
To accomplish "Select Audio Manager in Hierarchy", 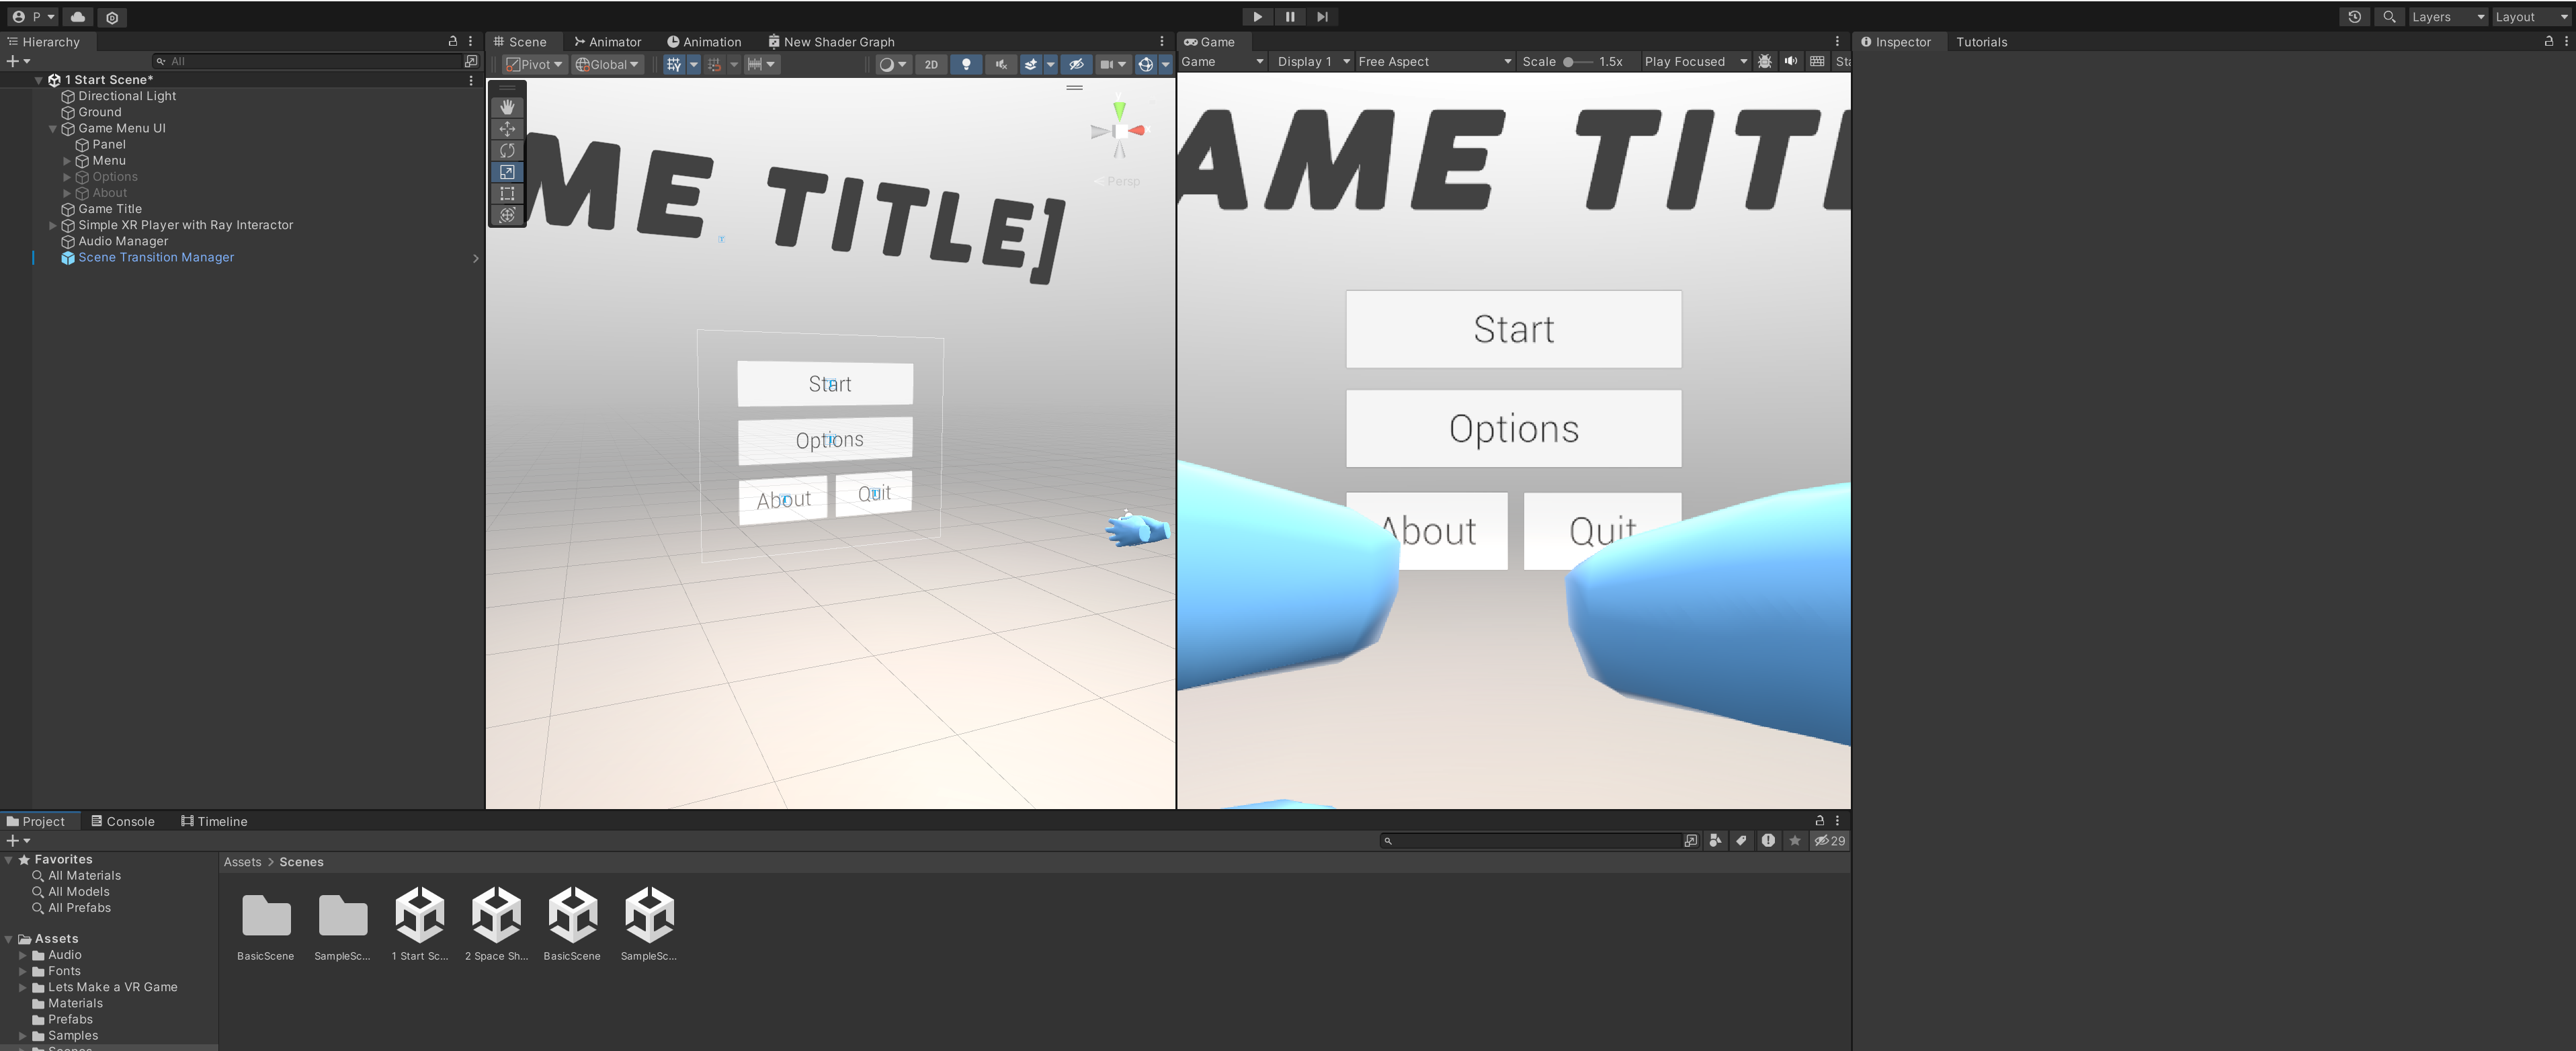I will (123, 241).
